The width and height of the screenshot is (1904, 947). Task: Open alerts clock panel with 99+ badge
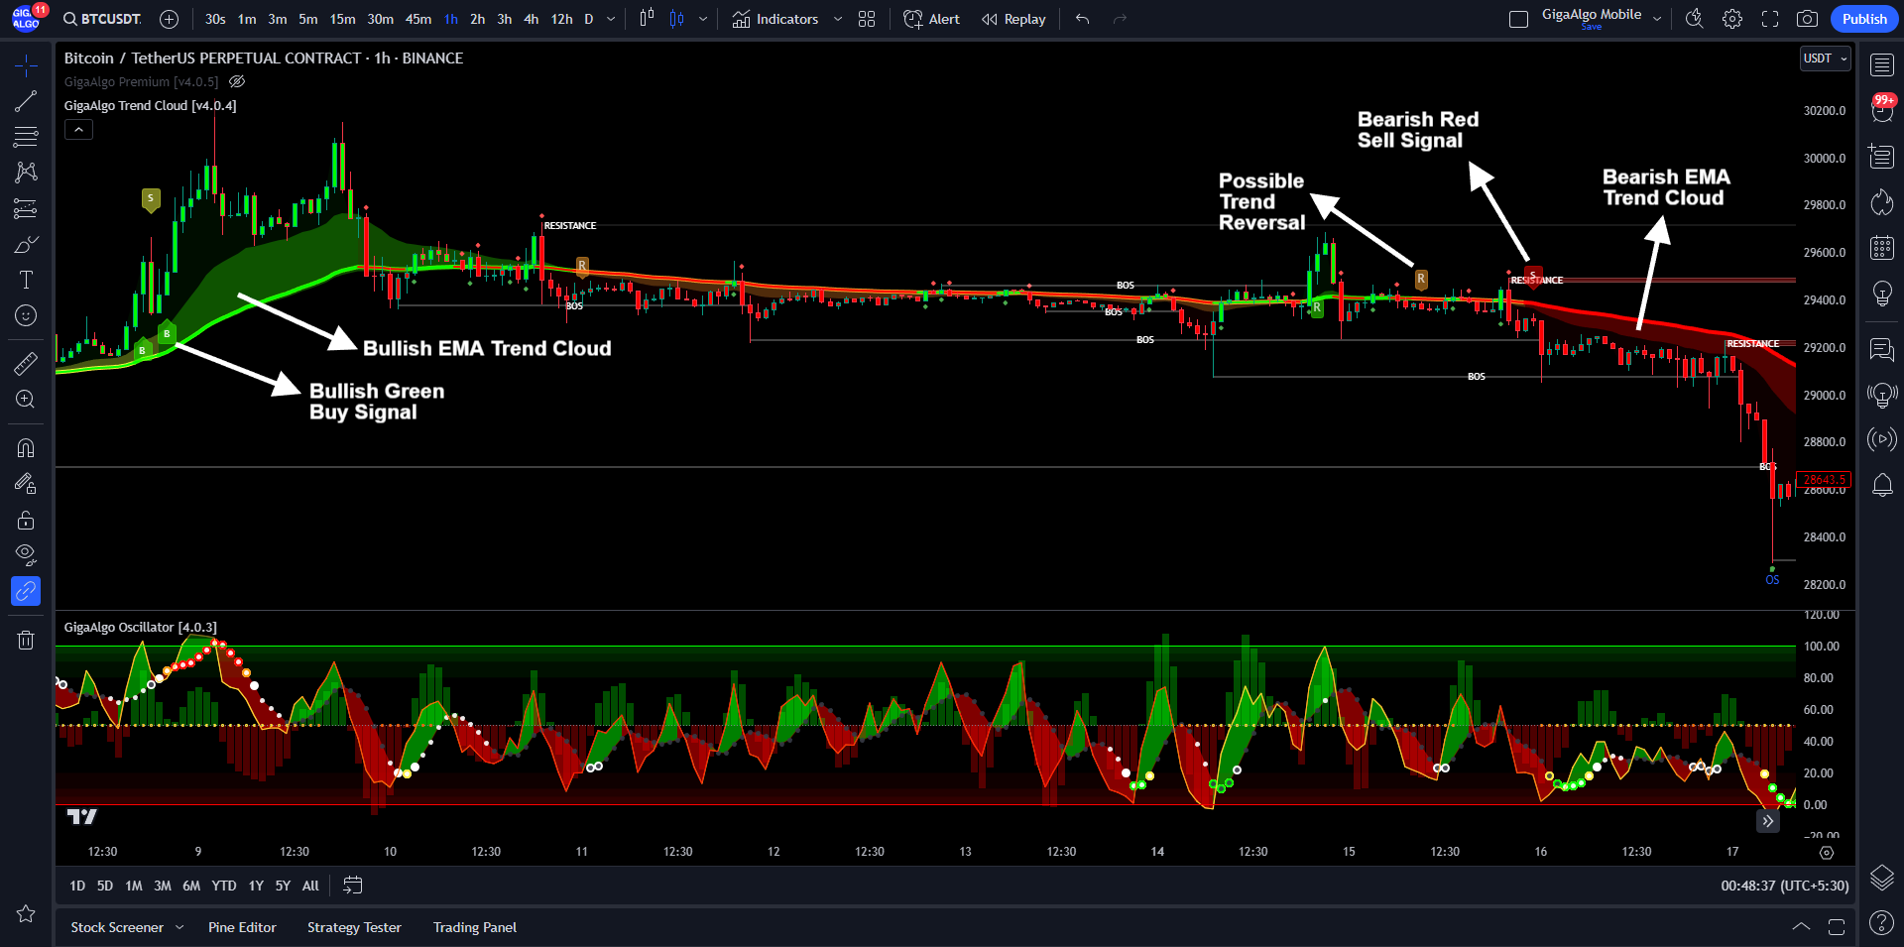point(1882,110)
